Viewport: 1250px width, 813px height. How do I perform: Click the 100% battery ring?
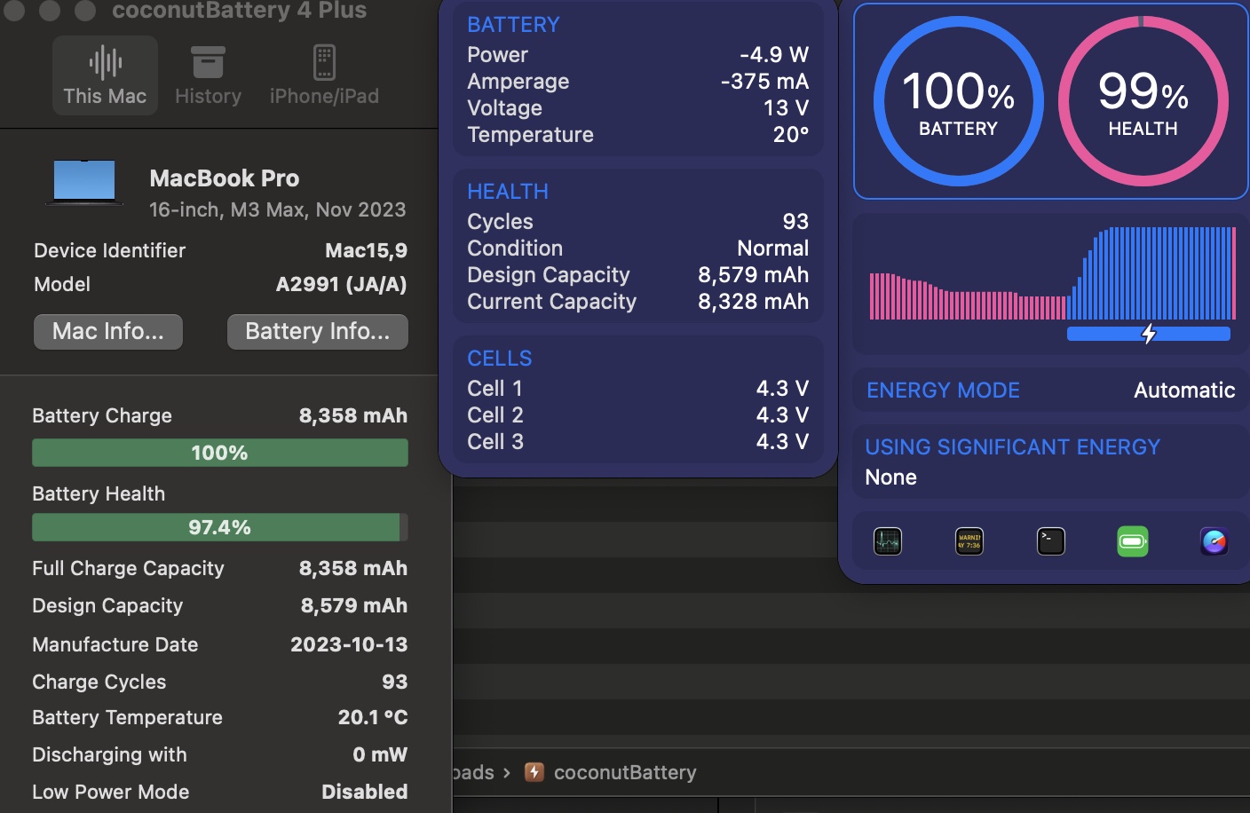coord(958,101)
